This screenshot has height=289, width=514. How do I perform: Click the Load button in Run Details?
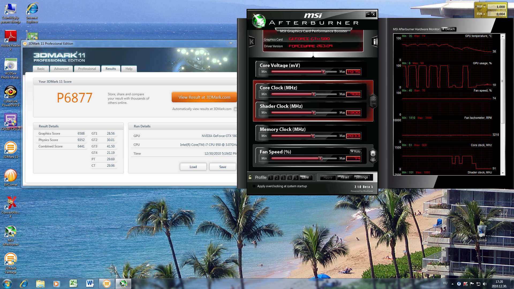193,167
